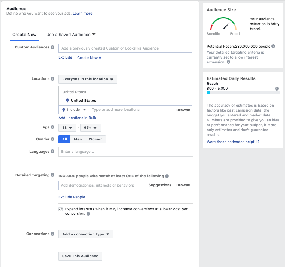The height and width of the screenshot is (267, 285).
Task: Open minimum age 18 dropdown
Action: coord(67,128)
